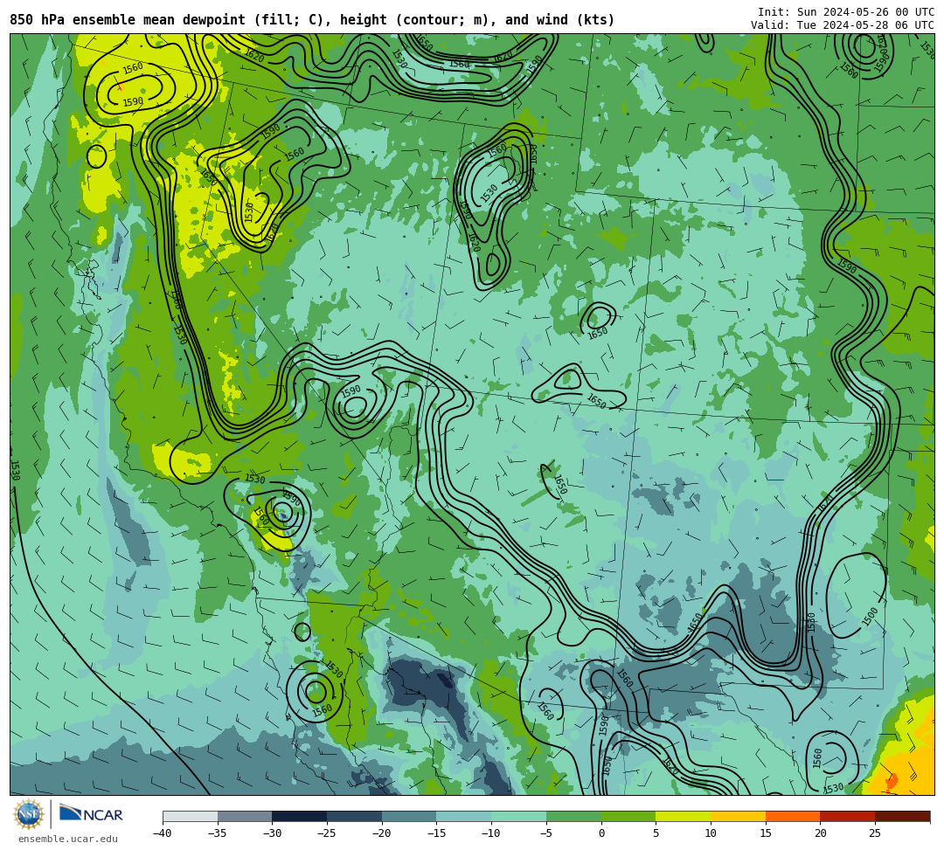Click the 1500 contour label in the lower-right closed contour
Image resolution: width=944 pixels, height=850 pixels.
(870, 617)
